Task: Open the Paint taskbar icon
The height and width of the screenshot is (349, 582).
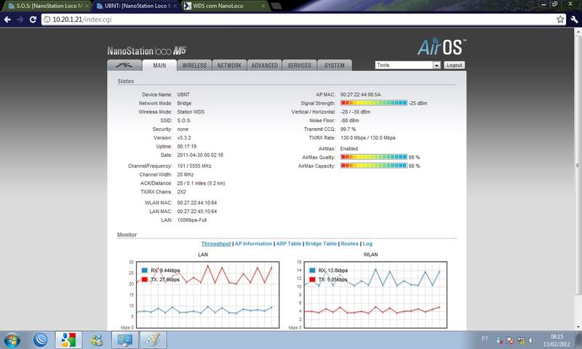Action: pos(154,340)
